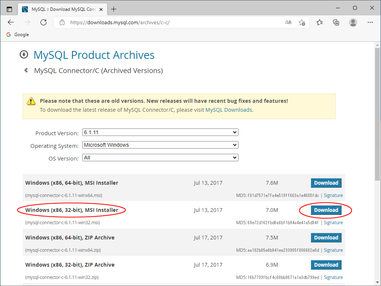The image size is (381, 286).
Task: Open the Operating System dropdown
Action: click(x=160, y=145)
